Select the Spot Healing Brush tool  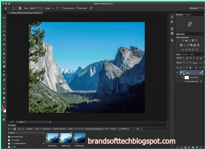[x=4, y=44]
